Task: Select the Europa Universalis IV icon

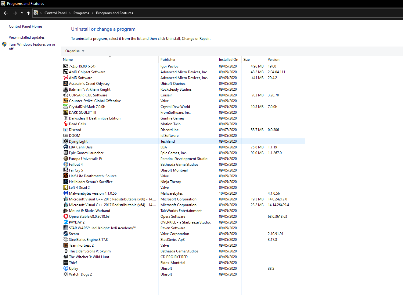Action: tap(66, 159)
